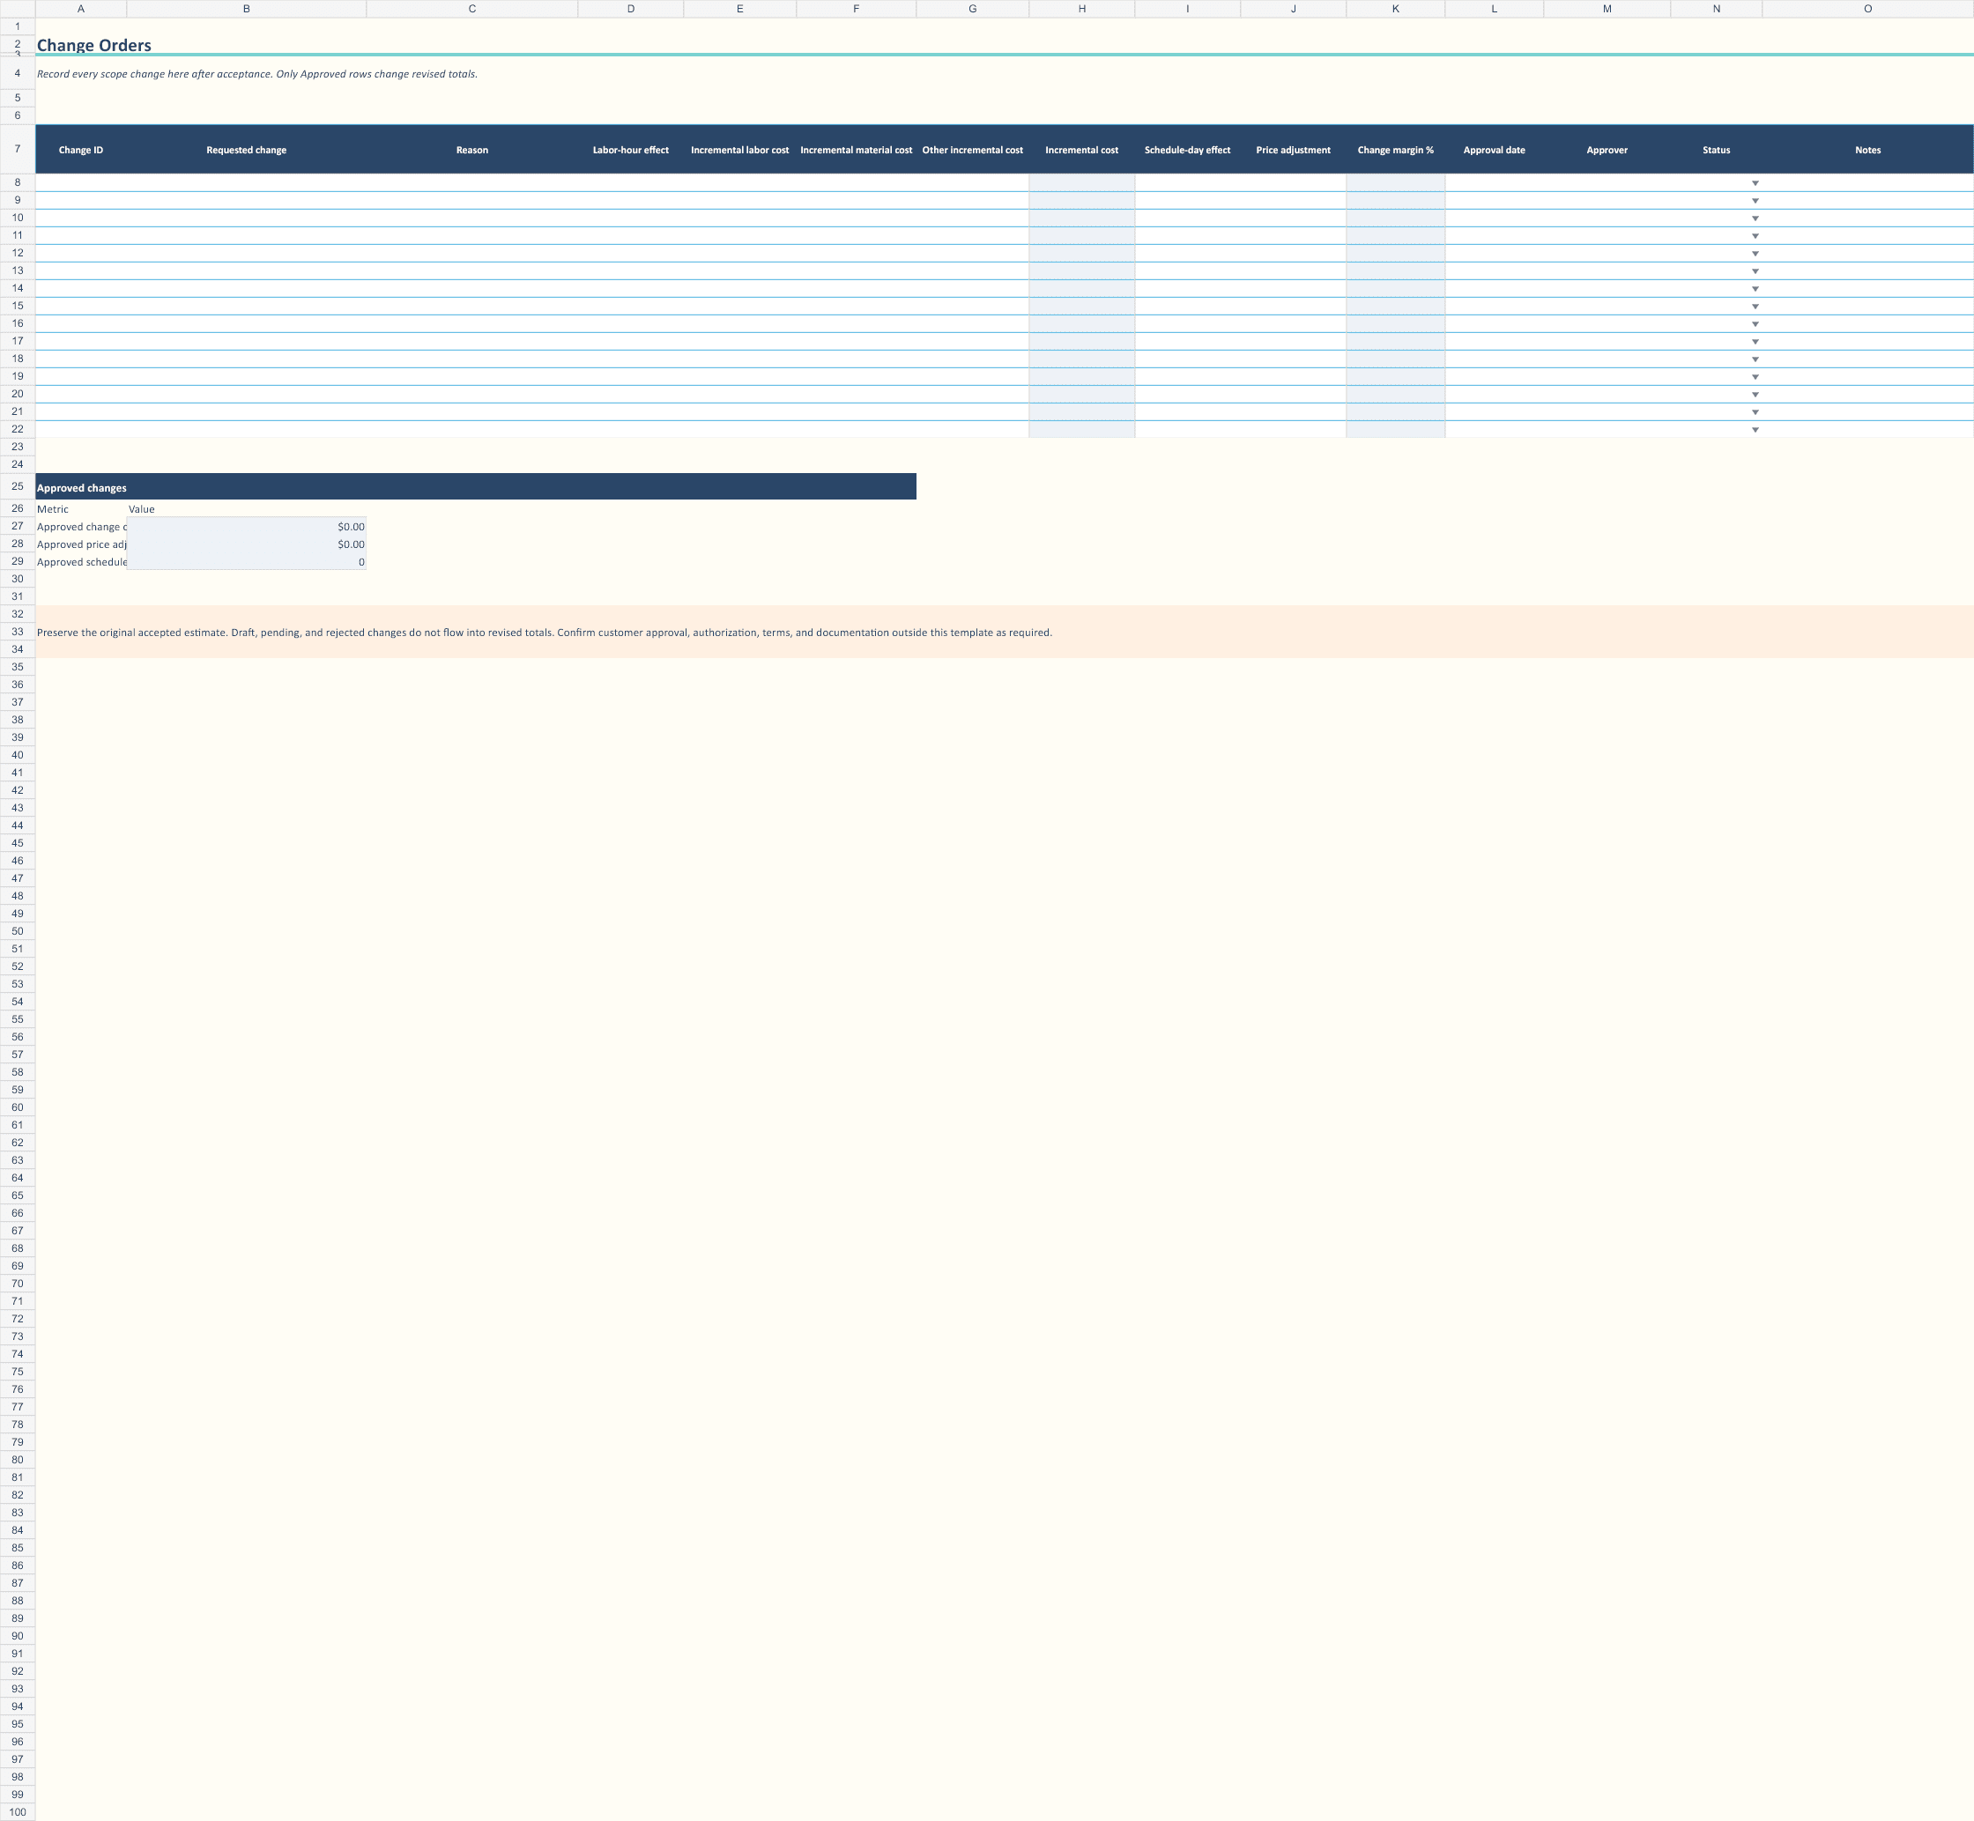Click the Record every scope change instruction text

tap(257, 74)
